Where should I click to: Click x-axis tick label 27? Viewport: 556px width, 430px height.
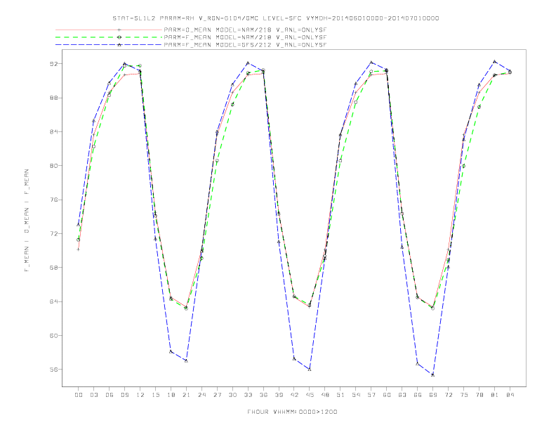[217, 395]
